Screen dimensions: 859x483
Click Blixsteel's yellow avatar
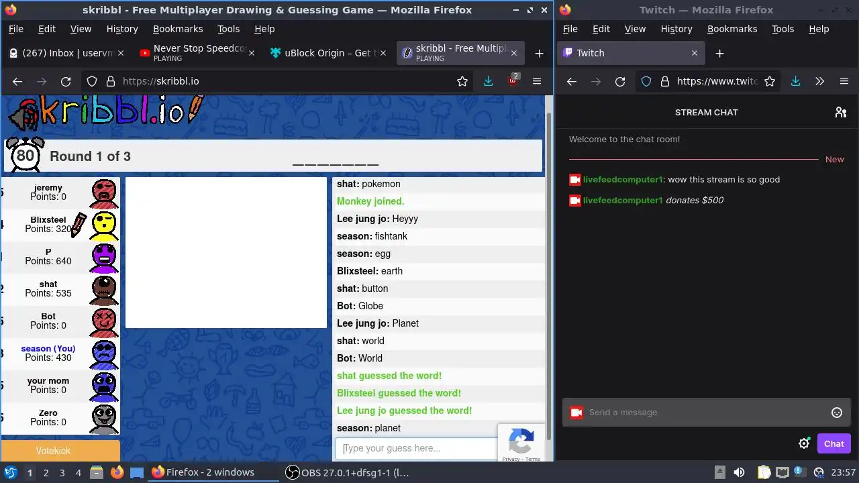[x=104, y=225]
